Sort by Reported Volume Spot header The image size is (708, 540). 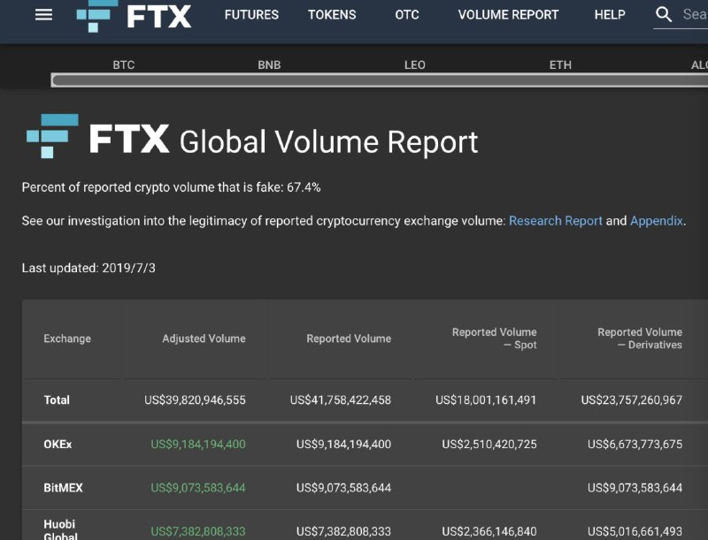click(x=494, y=338)
